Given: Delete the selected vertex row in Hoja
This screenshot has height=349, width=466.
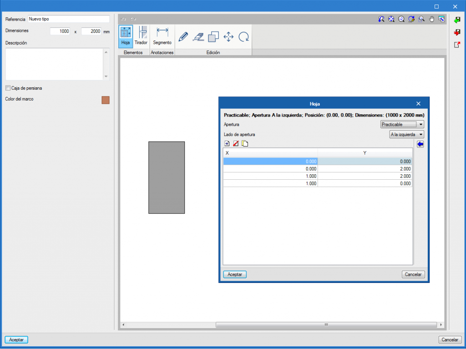Looking at the screenshot, I should coord(236,144).
